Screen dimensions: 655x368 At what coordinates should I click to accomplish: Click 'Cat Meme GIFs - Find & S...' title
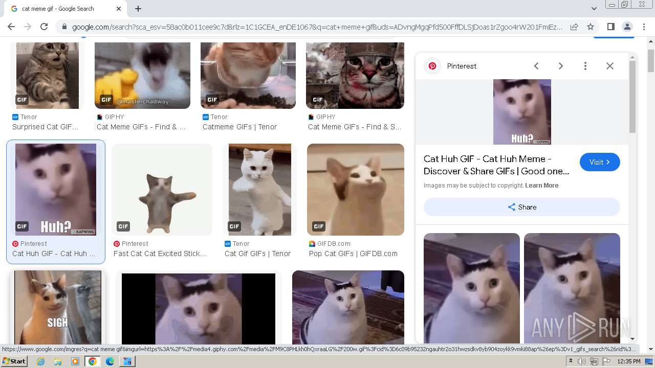(355, 127)
